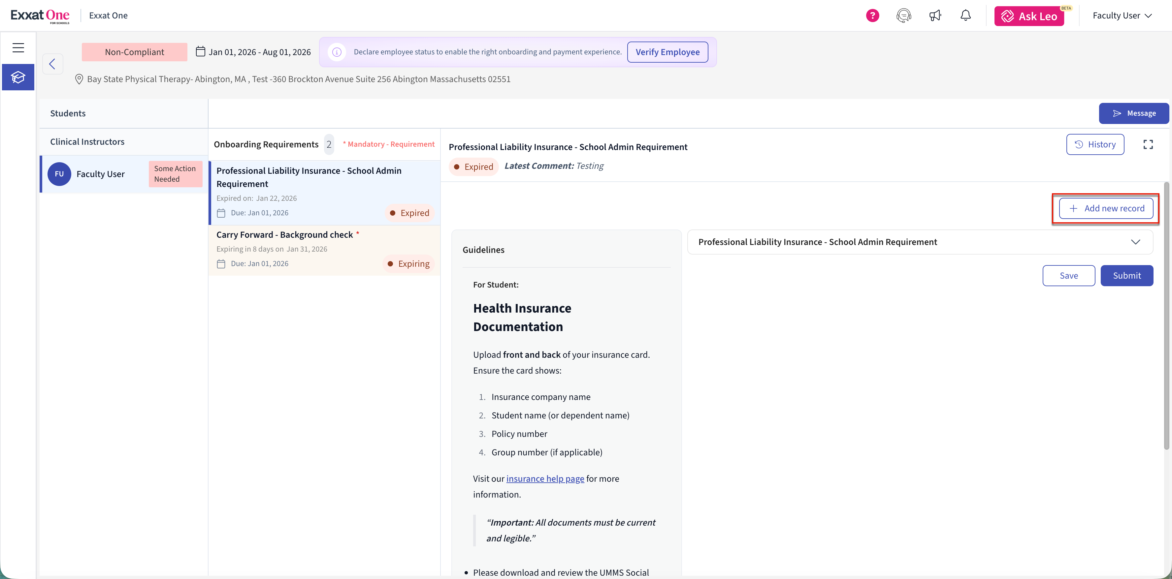Open the notifications bell
The height and width of the screenshot is (579, 1172).
coord(965,15)
